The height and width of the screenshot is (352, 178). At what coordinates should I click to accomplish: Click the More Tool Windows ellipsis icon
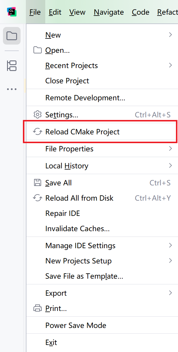tap(11, 89)
